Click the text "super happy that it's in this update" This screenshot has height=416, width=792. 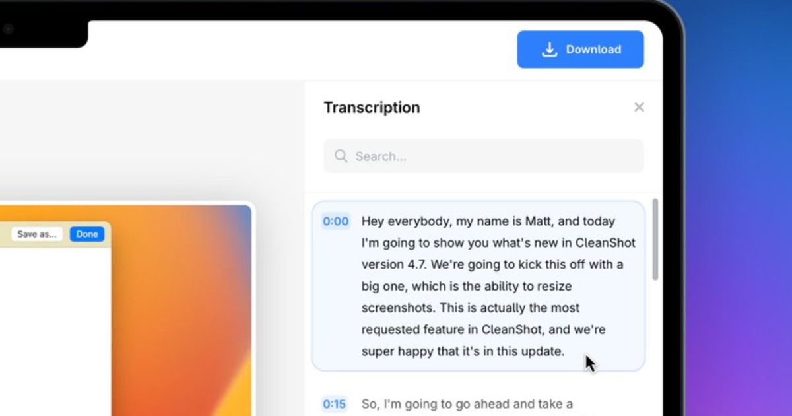pyautogui.click(x=463, y=351)
